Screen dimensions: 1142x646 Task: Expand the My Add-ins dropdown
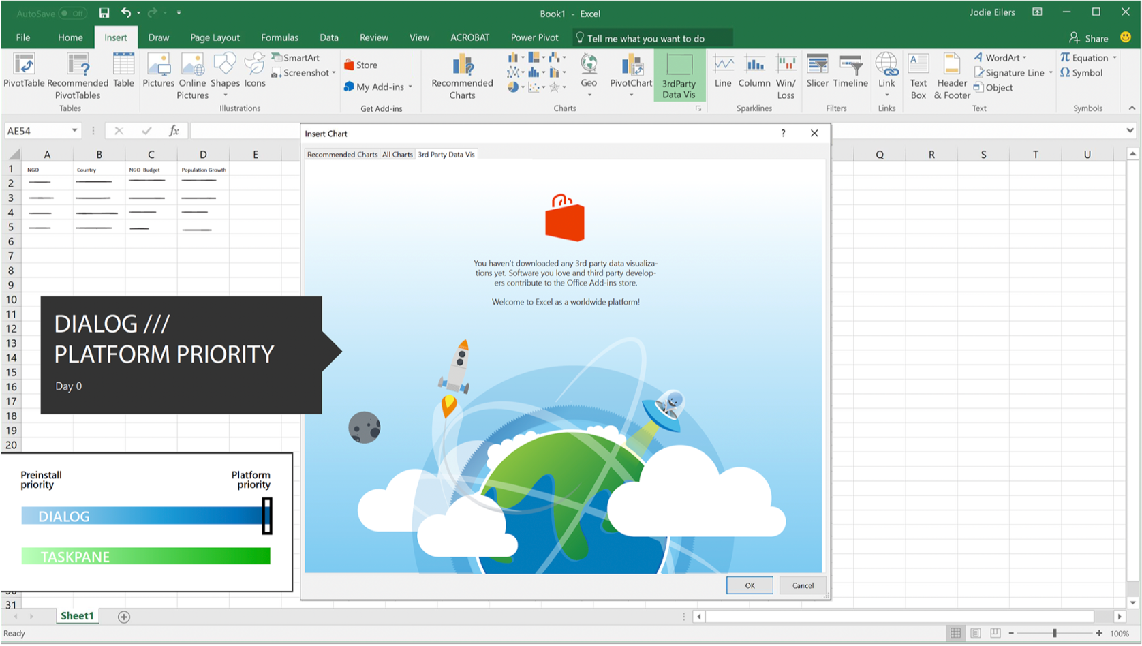pos(410,87)
